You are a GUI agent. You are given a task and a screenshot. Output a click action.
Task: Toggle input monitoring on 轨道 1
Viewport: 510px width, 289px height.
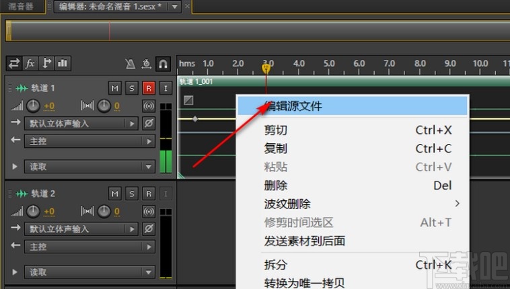[x=166, y=88]
